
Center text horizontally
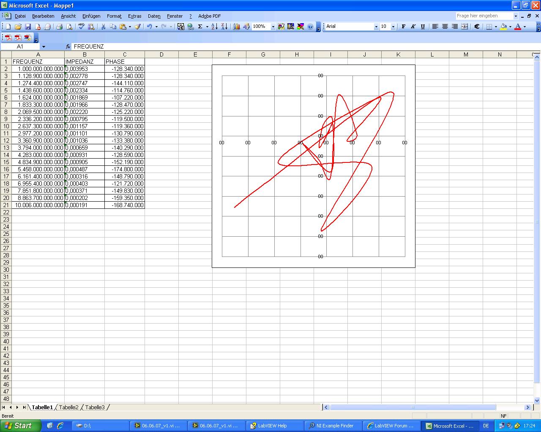click(x=445, y=27)
